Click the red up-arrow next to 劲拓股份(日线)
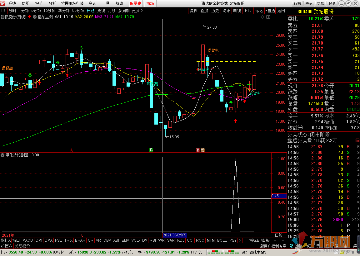This screenshot has width=360, height=256. (x=30, y=17)
